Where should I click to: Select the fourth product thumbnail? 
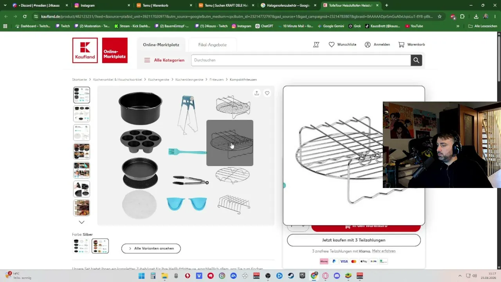point(81,152)
